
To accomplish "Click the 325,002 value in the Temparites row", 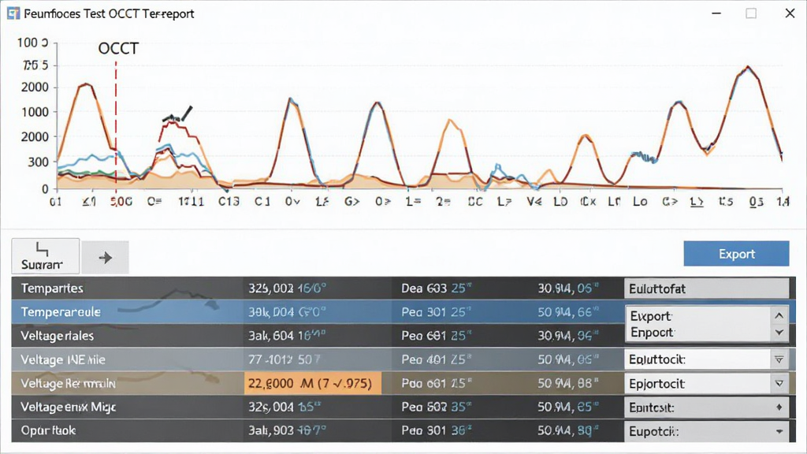I will (287, 288).
